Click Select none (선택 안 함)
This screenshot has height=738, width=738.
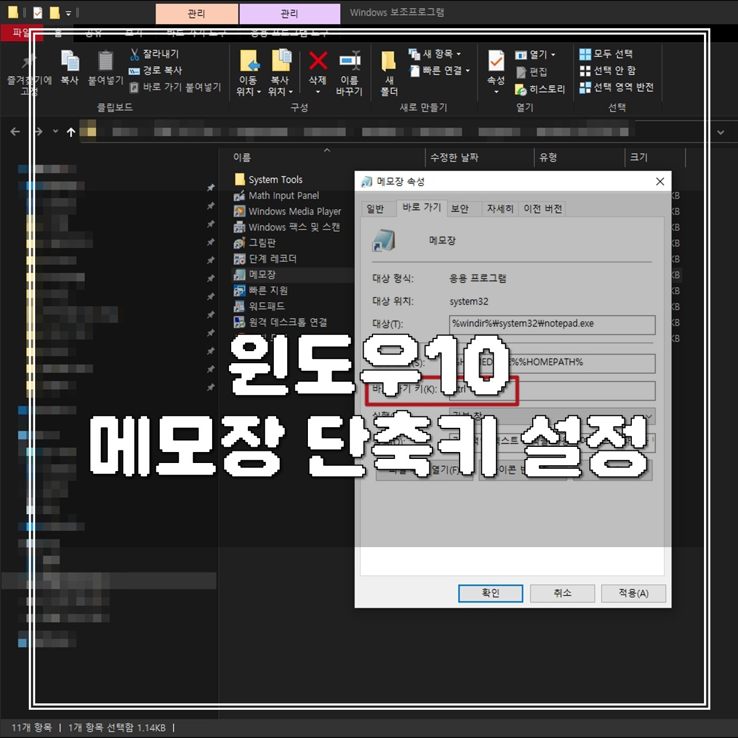tap(608, 70)
